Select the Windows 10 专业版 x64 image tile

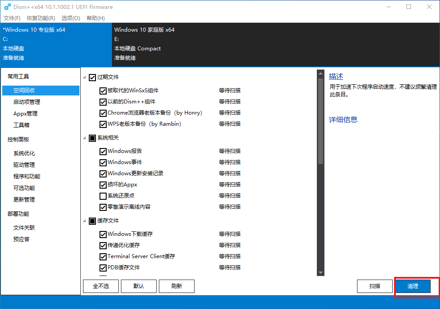[x=56, y=45]
